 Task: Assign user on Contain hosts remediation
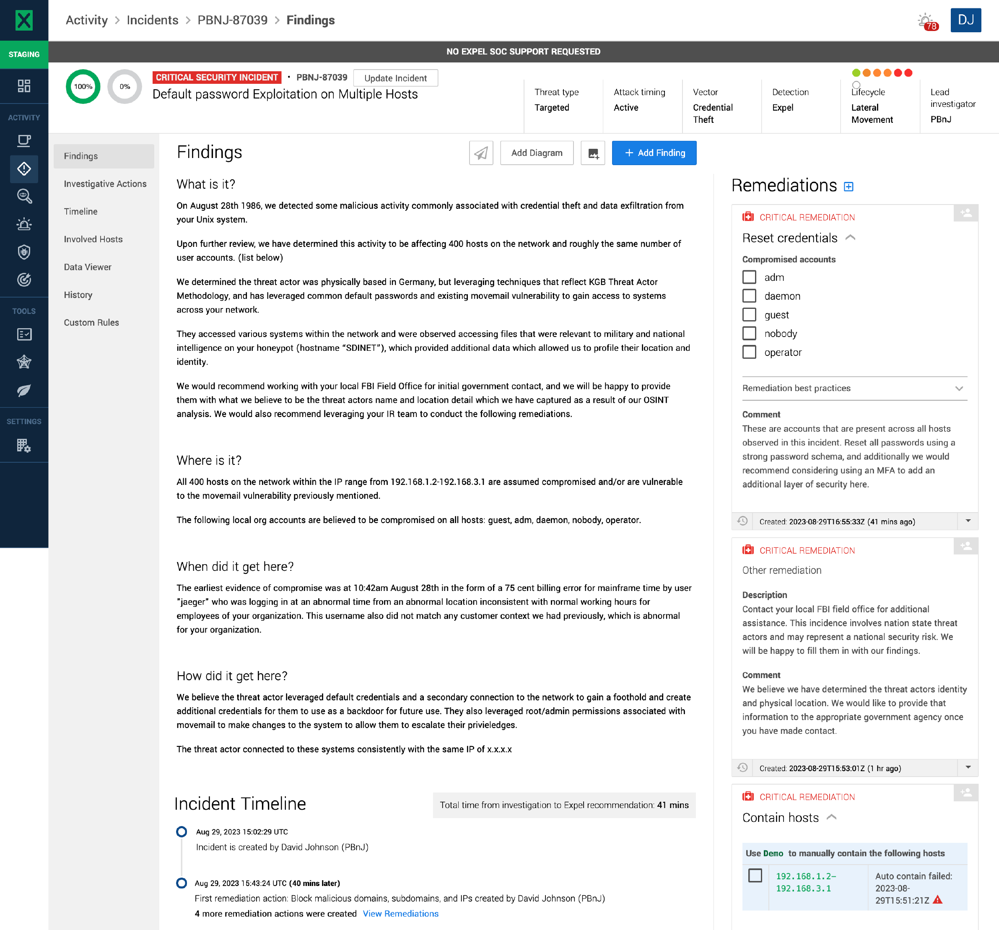[965, 793]
